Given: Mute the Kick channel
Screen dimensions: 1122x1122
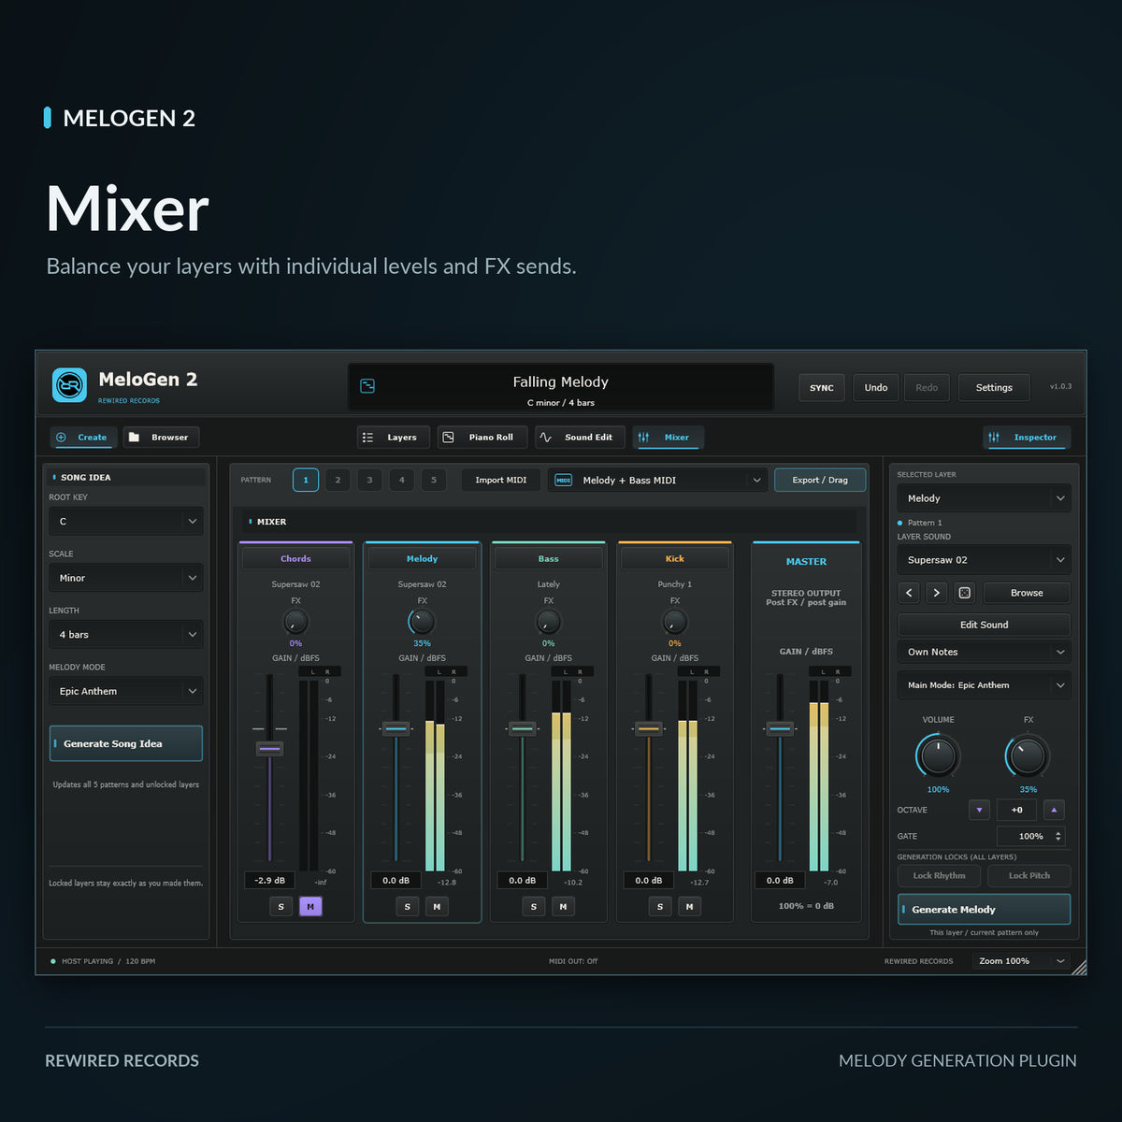Looking at the screenshot, I should point(689,906).
